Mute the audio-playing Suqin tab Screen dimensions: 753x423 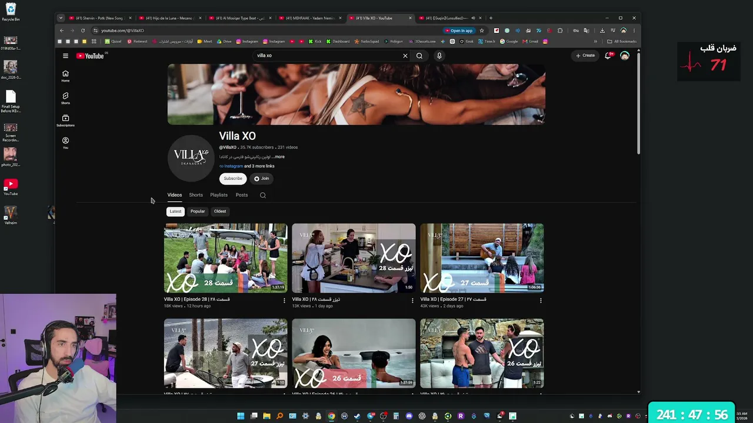473,18
